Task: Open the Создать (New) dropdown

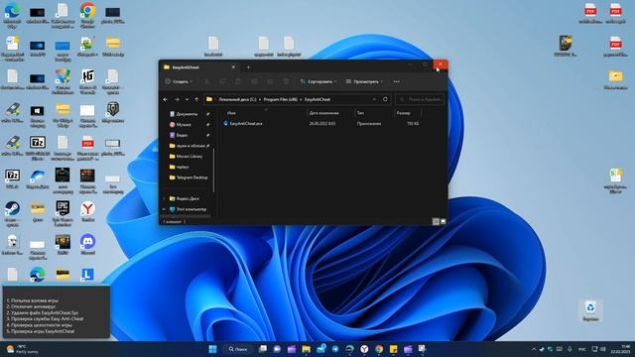Action: point(179,81)
